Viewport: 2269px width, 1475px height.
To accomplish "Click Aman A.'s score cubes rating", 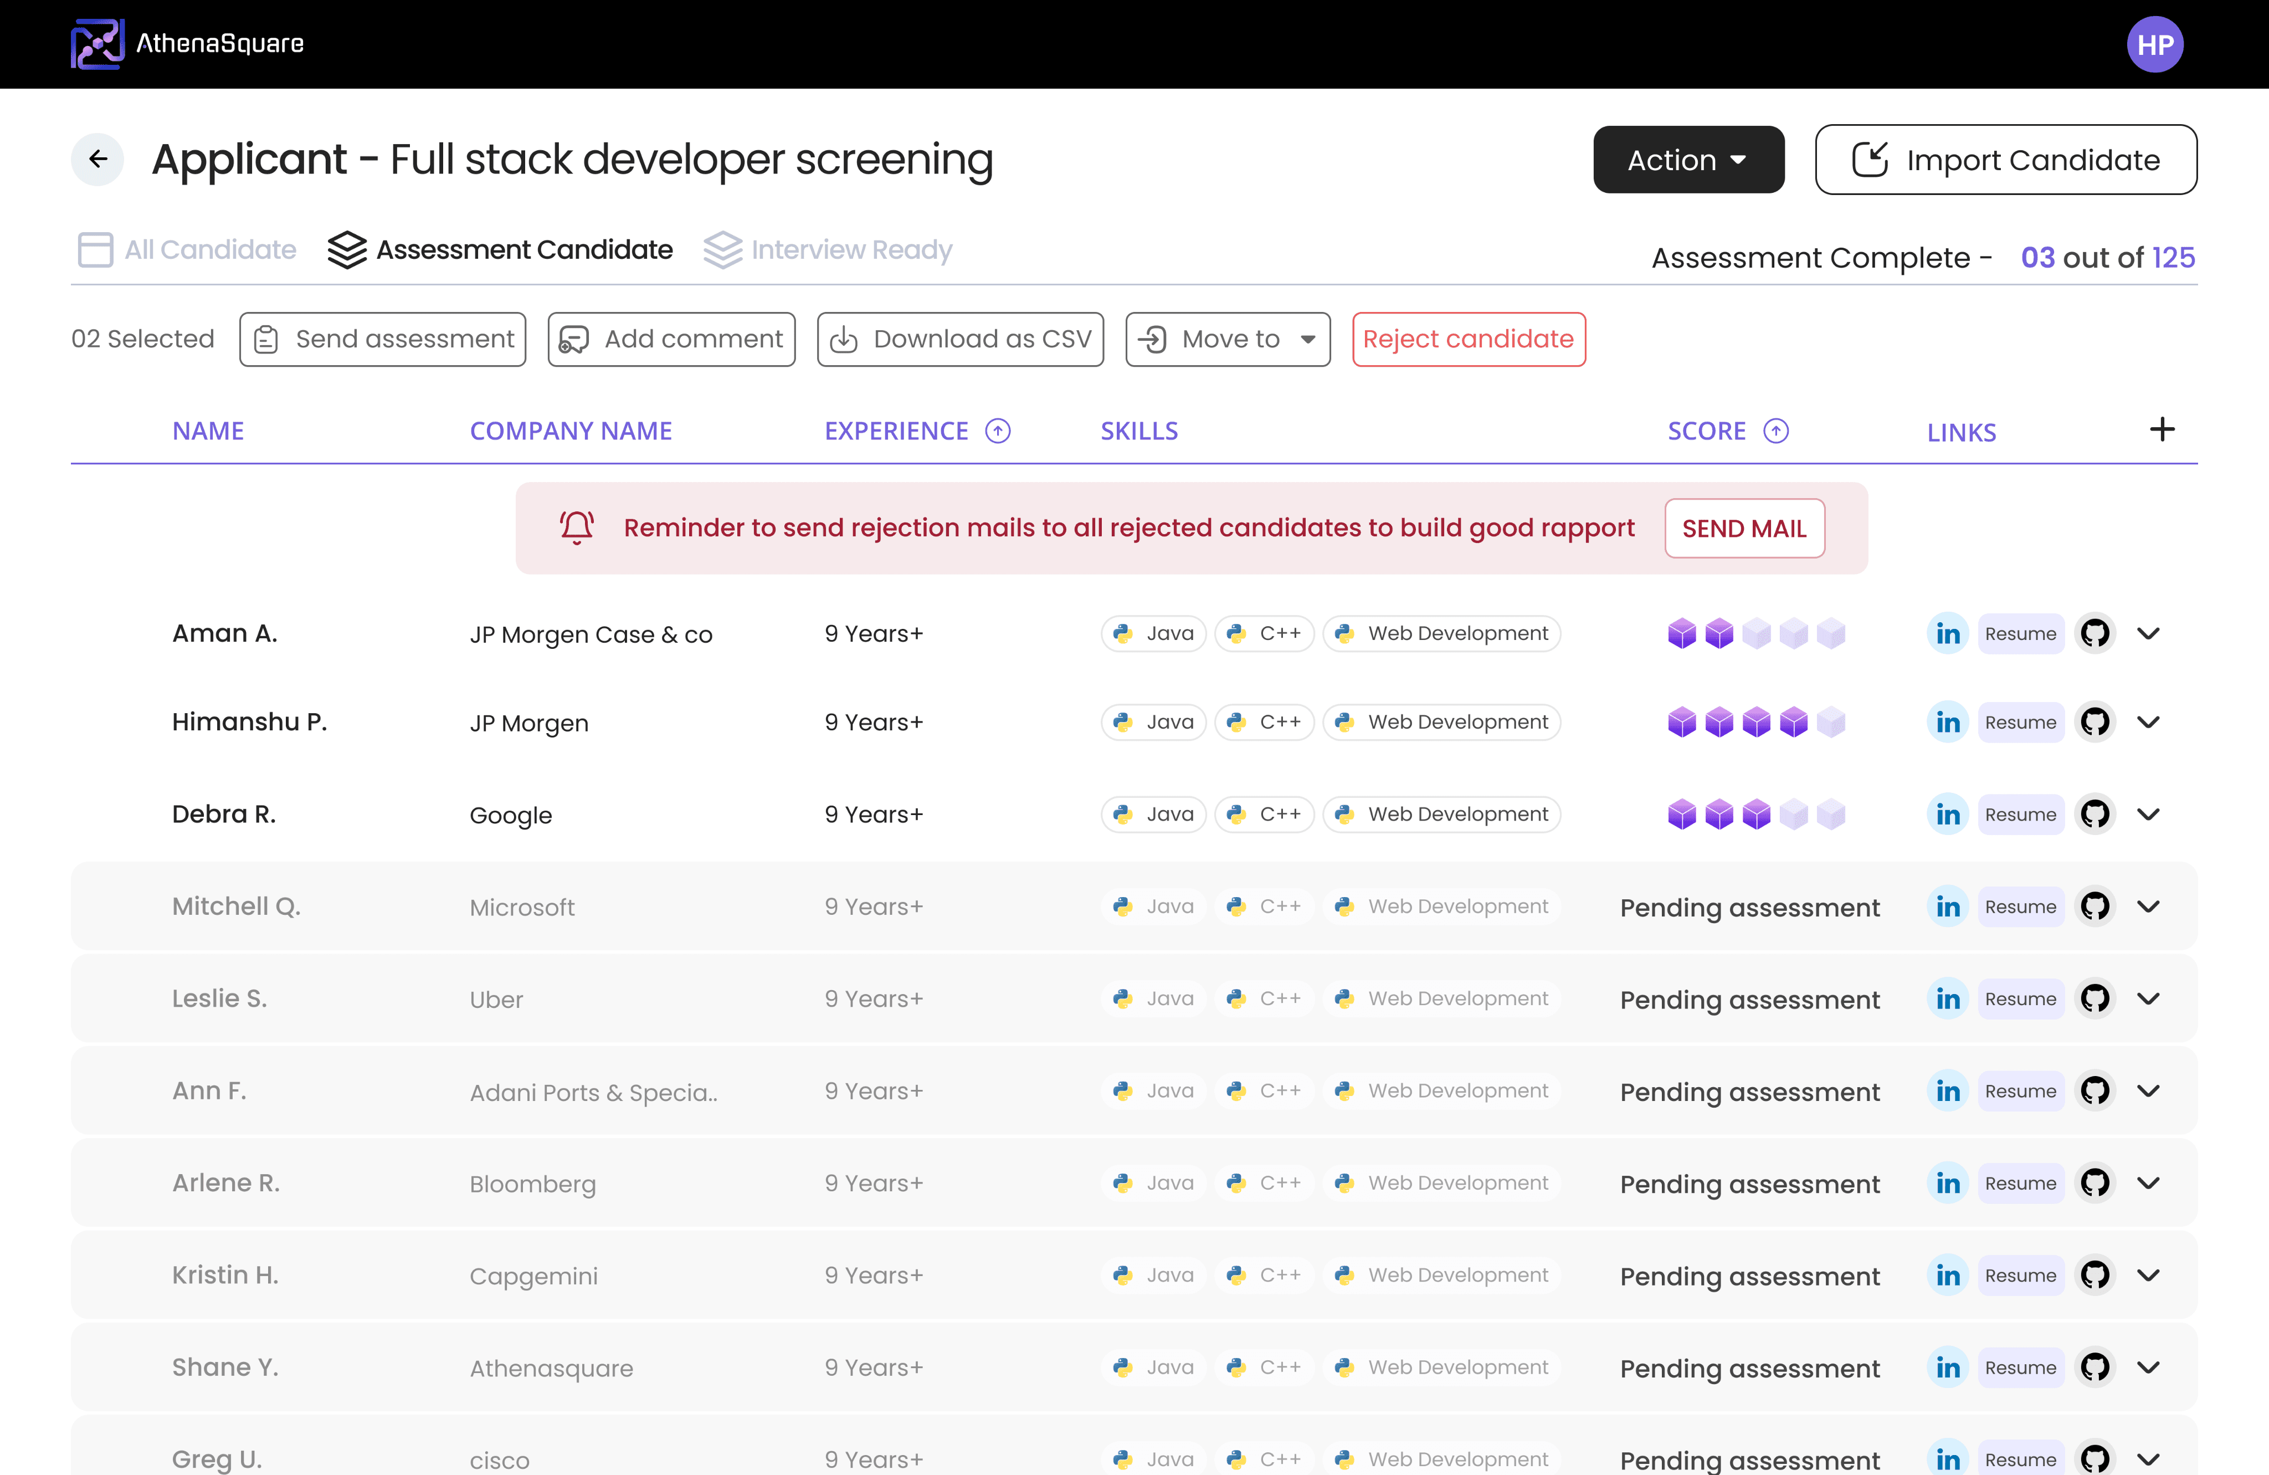I will 1756,633.
